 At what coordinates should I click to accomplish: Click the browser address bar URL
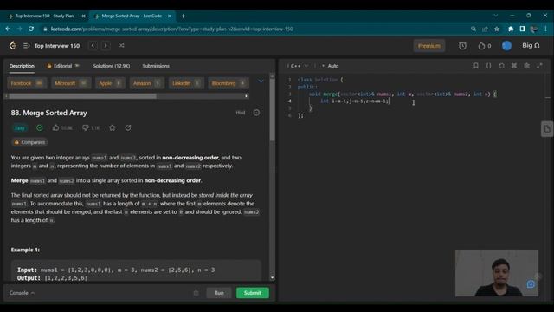pyautogui.click(x=171, y=29)
